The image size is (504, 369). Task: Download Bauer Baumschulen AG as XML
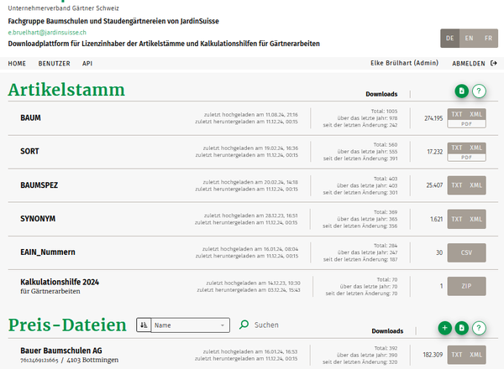[476, 355]
